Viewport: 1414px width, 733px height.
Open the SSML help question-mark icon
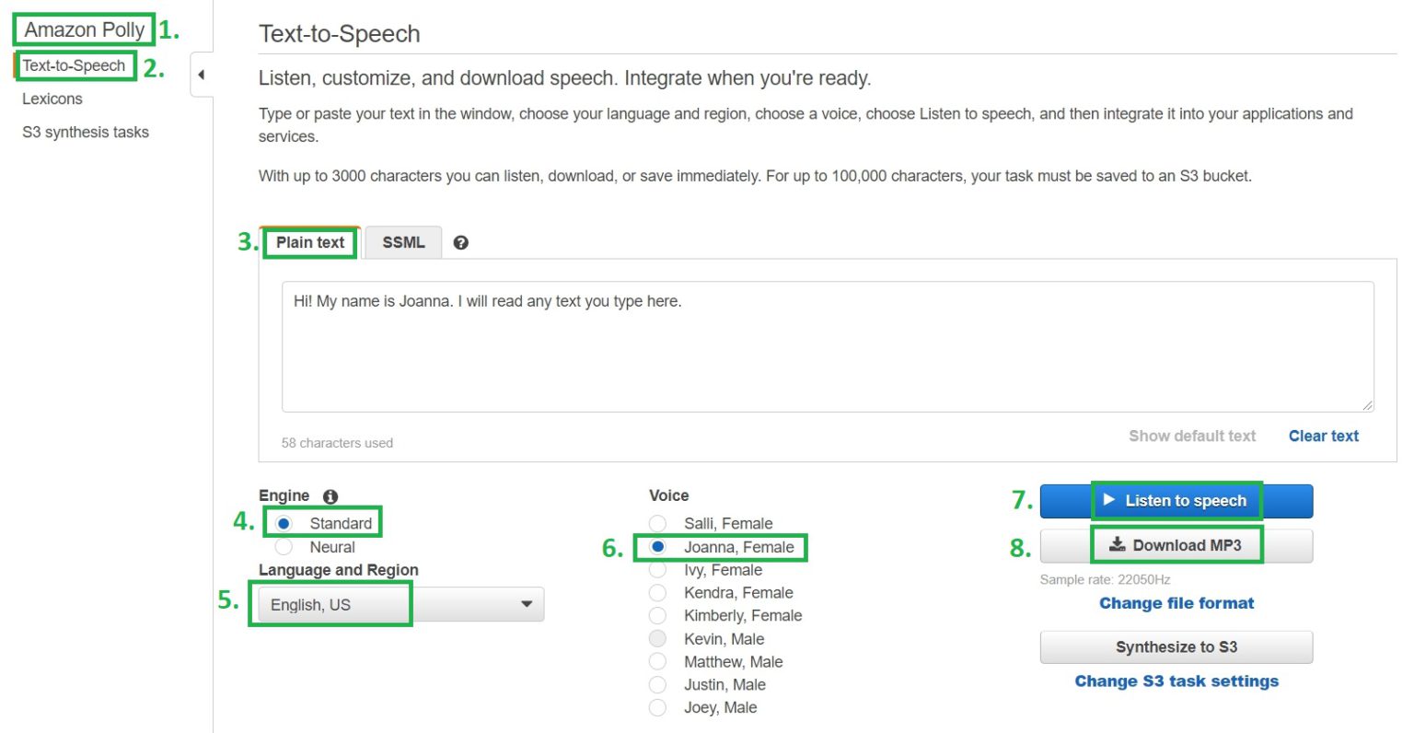click(461, 243)
